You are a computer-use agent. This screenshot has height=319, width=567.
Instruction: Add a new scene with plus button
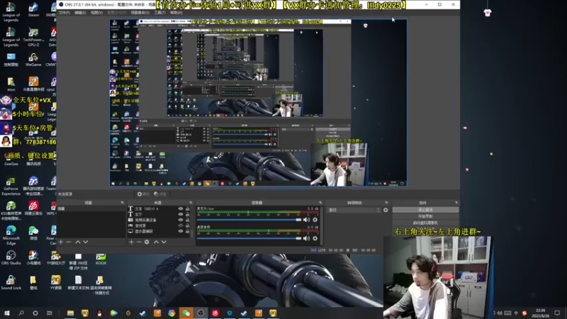click(61, 242)
